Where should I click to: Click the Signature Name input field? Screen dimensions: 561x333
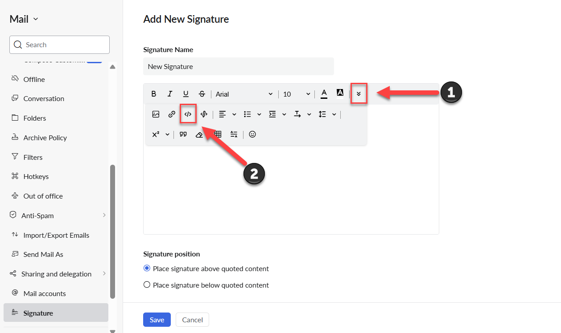(239, 66)
